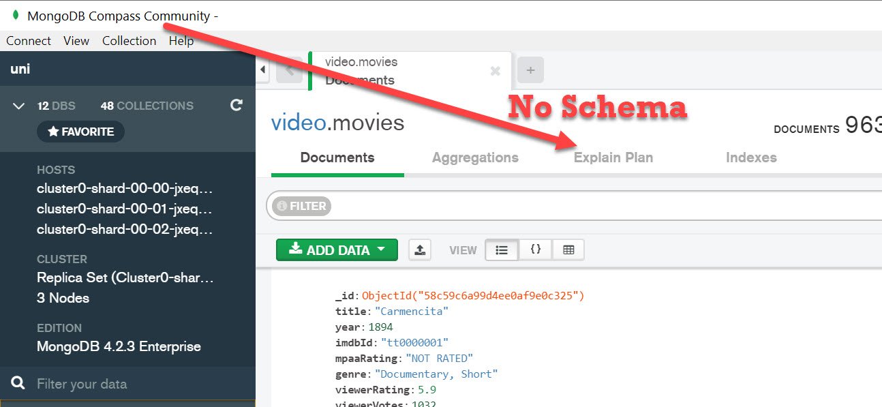Open a new tab with the plus button
The width and height of the screenshot is (882, 407).
click(530, 70)
